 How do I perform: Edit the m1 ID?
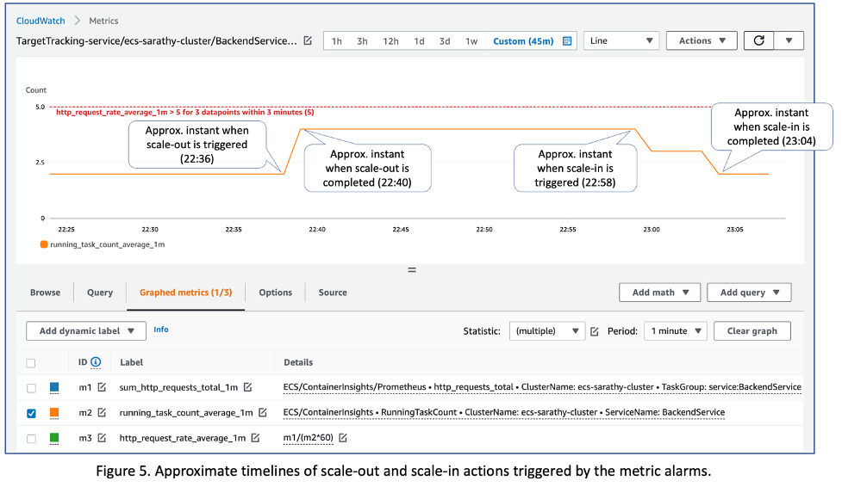tap(102, 386)
